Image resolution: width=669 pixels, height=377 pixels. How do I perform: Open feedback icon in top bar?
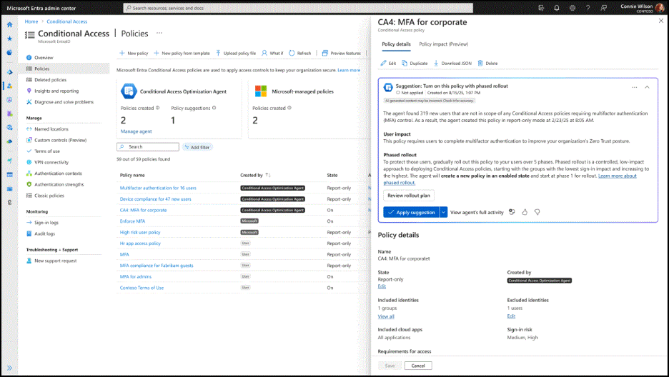coord(603,8)
